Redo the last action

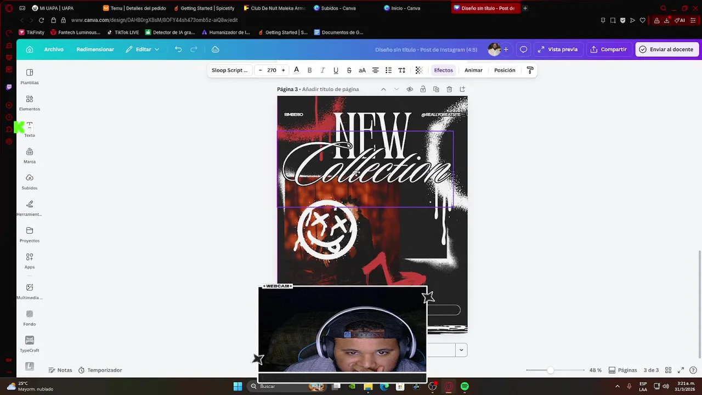[194, 49]
